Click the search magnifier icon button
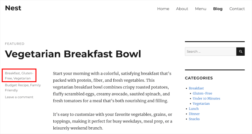This screenshot has width=252, height=134. (x=241, y=52)
